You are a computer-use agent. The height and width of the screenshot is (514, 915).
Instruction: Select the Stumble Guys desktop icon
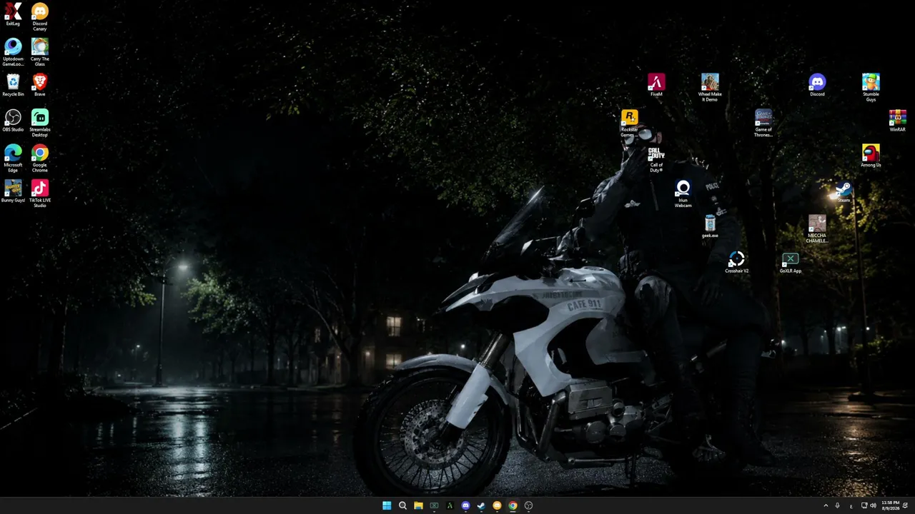(x=871, y=88)
